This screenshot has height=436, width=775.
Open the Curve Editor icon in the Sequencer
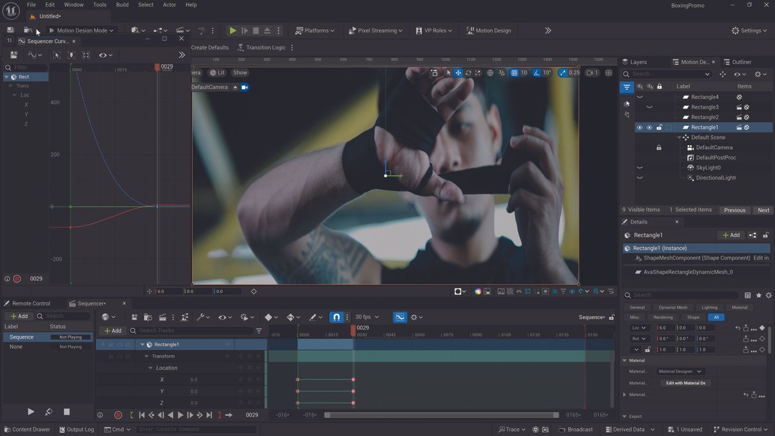[400, 317]
